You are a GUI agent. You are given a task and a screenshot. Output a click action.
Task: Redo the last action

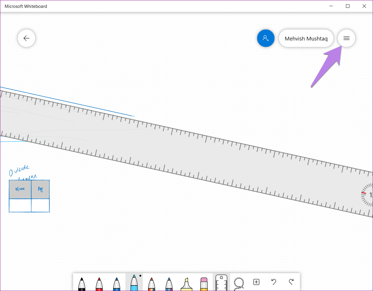click(x=291, y=282)
